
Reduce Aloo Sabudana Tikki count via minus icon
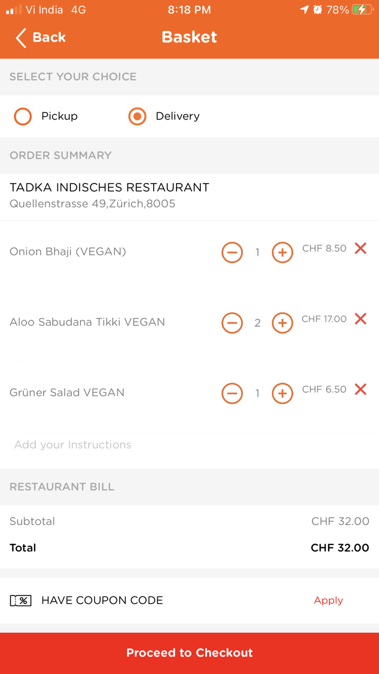tap(232, 323)
